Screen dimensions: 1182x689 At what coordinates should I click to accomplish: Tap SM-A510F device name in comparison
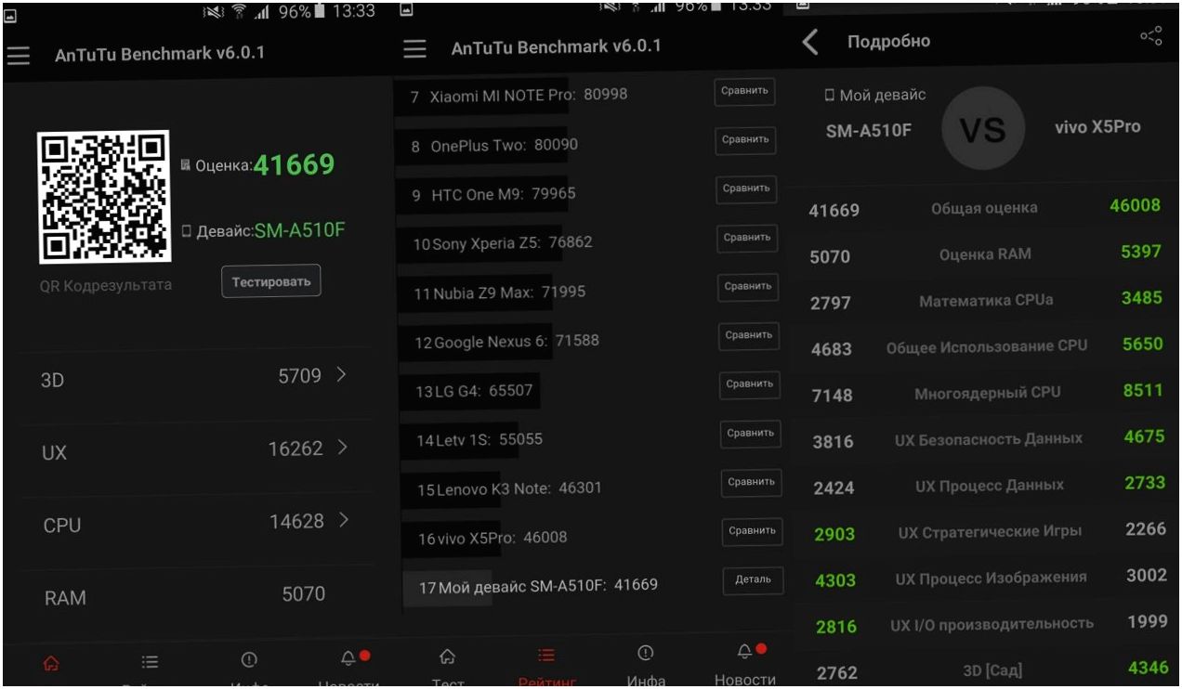tap(869, 132)
